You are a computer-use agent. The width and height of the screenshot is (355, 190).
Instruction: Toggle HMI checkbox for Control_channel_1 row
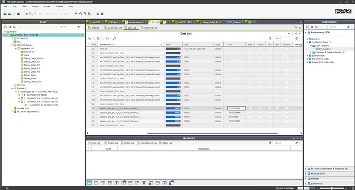tap(277, 108)
